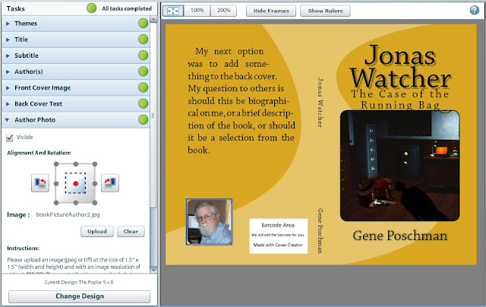486x307 pixels.
Task: Select bottom-center alignment handle
Action: pyautogui.click(x=76, y=203)
